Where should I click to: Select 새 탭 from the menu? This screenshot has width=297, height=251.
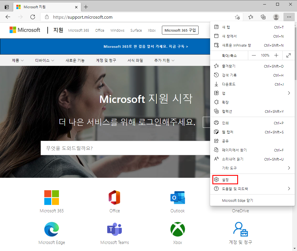(252, 27)
